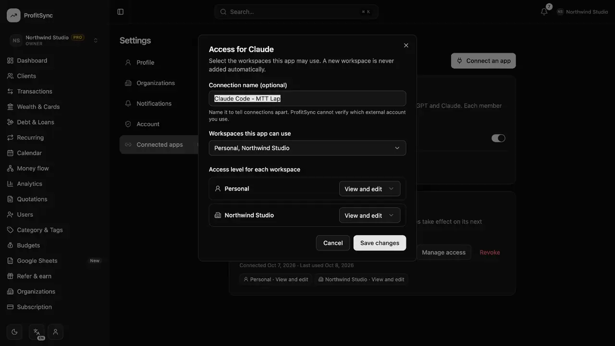Viewport: 615px width, 346px height.
Task: Change Northwind Studio access level dropdown
Action: tap(369, 215)
